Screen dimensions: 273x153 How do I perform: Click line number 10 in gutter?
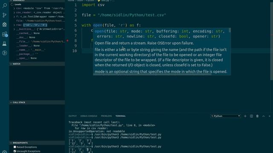tap(75, 51)
